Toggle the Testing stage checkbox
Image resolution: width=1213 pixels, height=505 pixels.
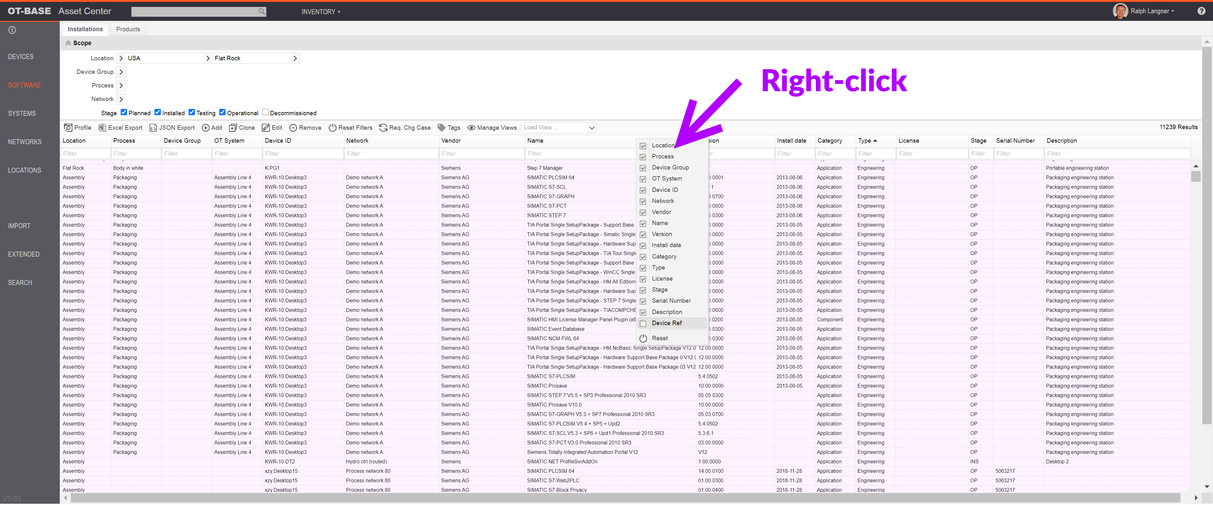(x=192, y=112)
